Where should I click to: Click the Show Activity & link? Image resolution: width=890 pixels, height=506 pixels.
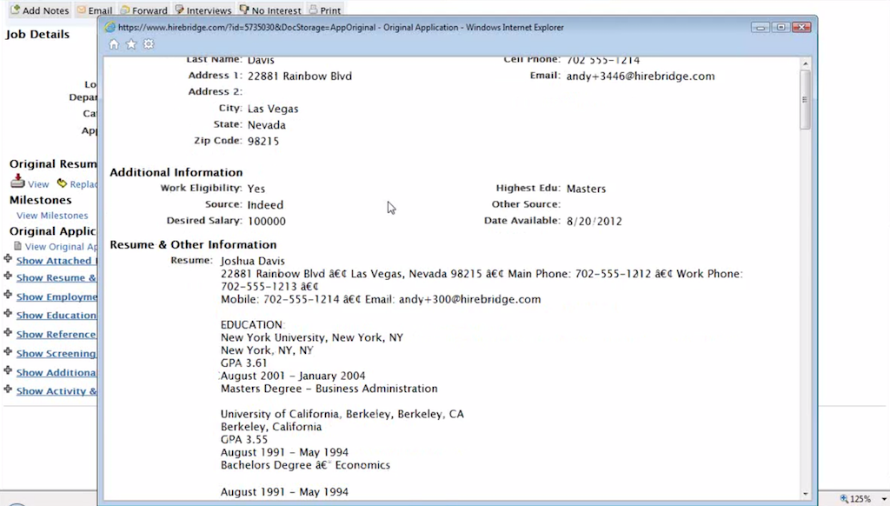tap(56, 390)
